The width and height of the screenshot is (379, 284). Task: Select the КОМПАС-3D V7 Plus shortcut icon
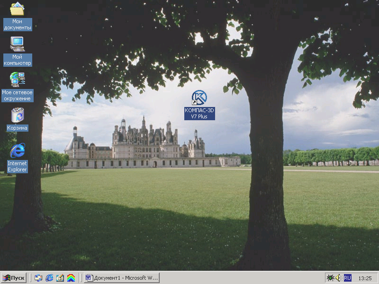click(199, 98)
